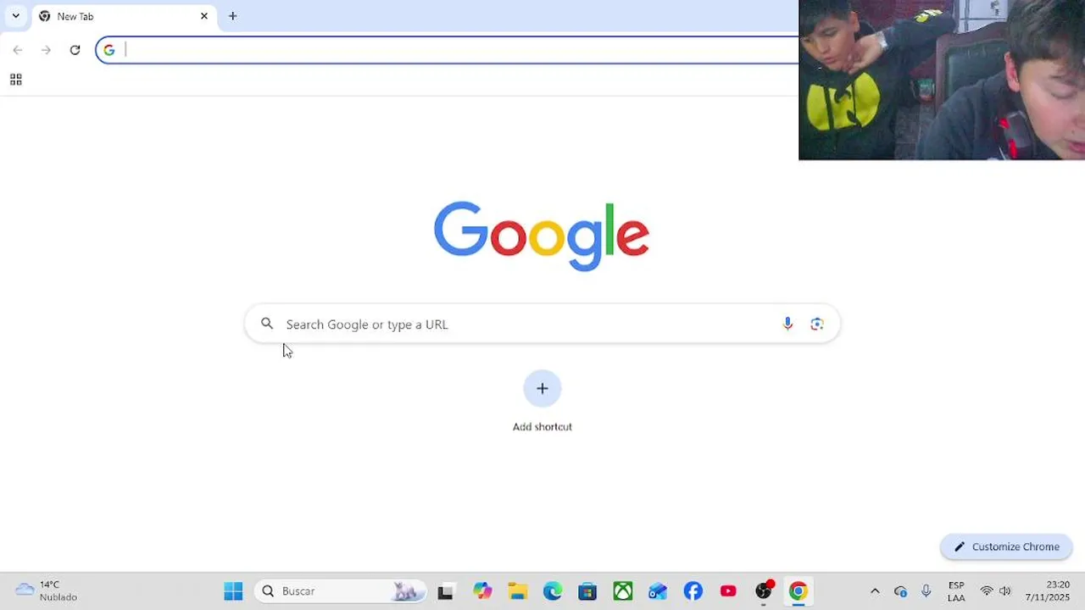The image size is (1085, 610).
Task: Start voice search with microphone icon
Action: tap(787, 324)
